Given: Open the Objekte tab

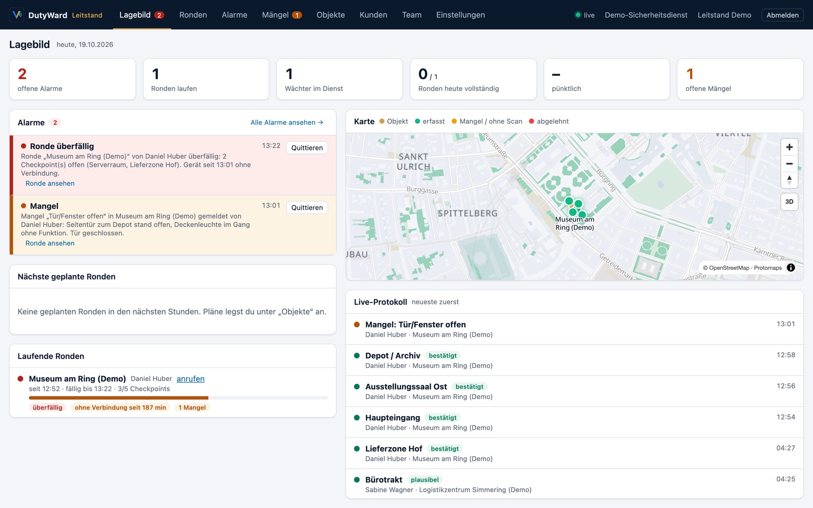Looking at the screenshot, I should point(331,15).
